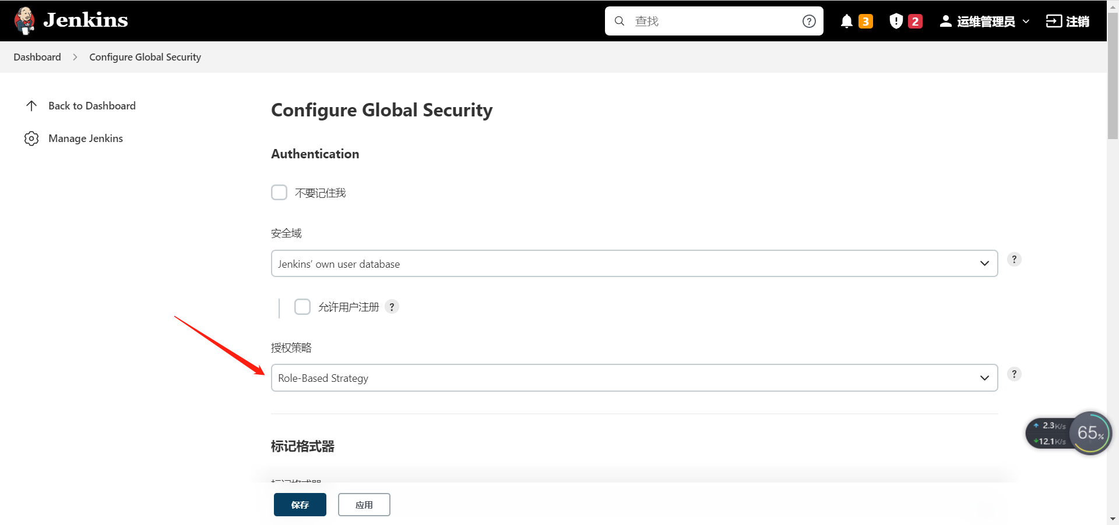1119x525 pixels.
Task: Click the user avatar icon
Action: coord(946,21)
